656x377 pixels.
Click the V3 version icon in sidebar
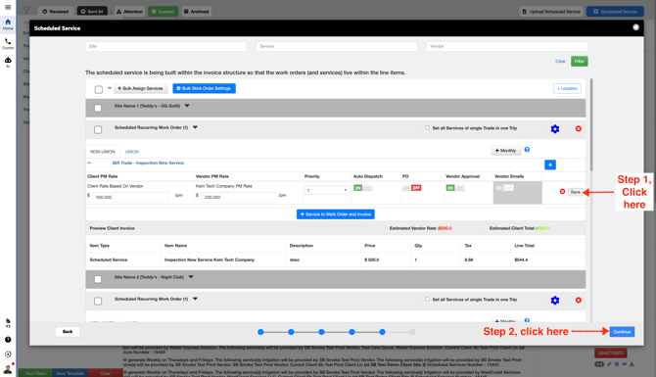click(x=8, y=322)
